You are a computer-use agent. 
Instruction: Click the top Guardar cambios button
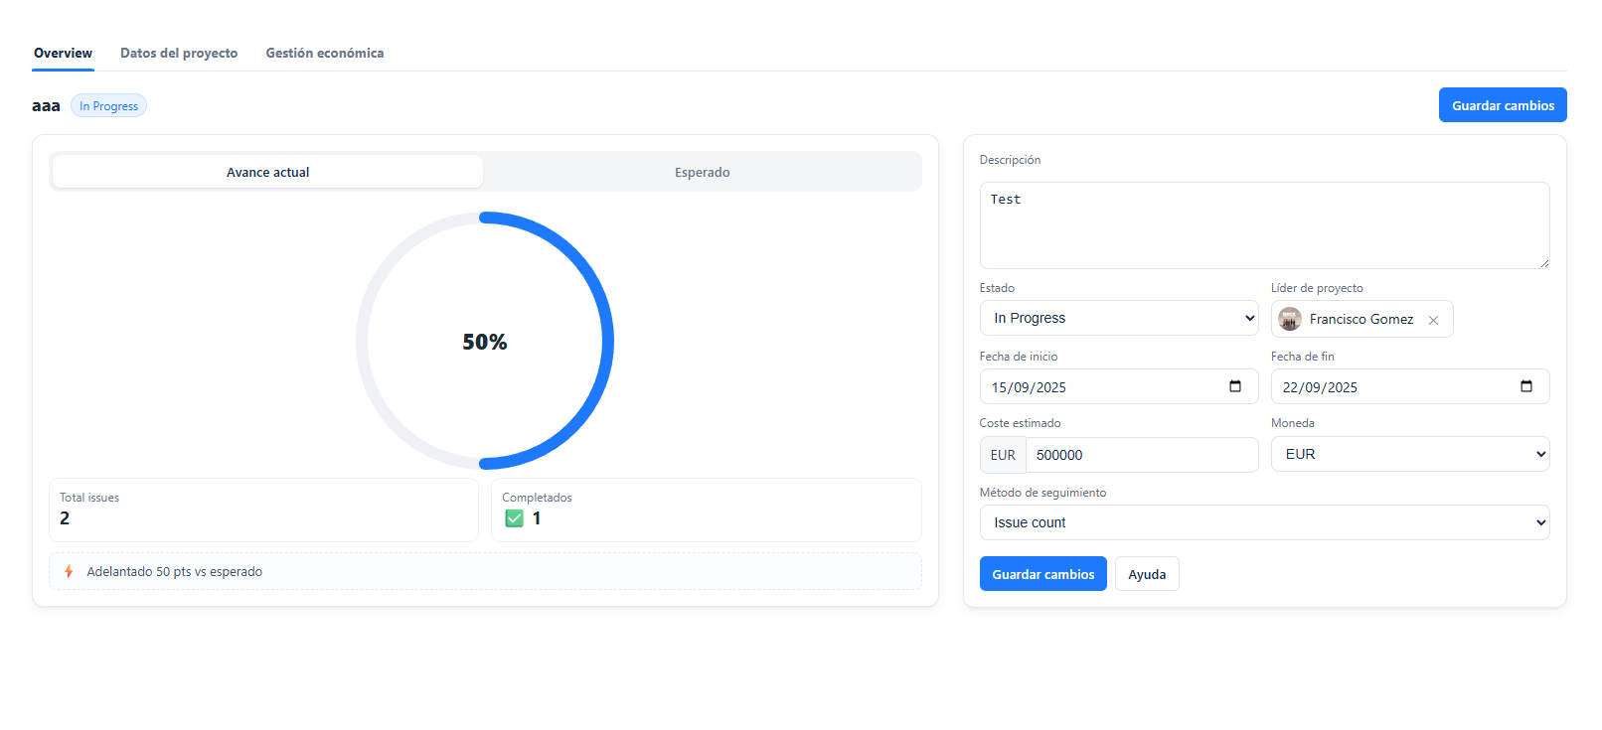pos(1503,105)
